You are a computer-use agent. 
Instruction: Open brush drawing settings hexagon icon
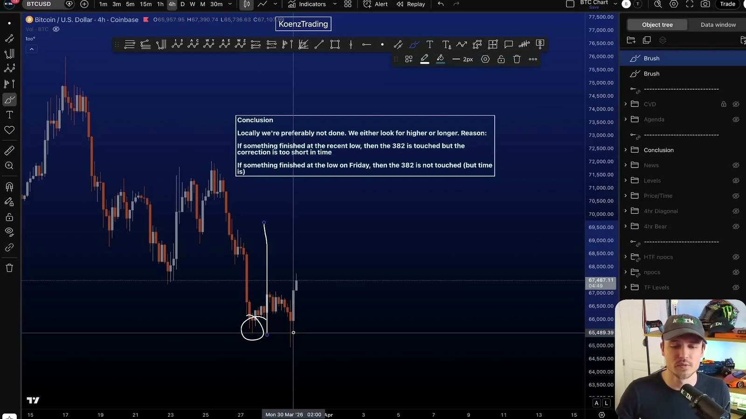pos(485,59)
